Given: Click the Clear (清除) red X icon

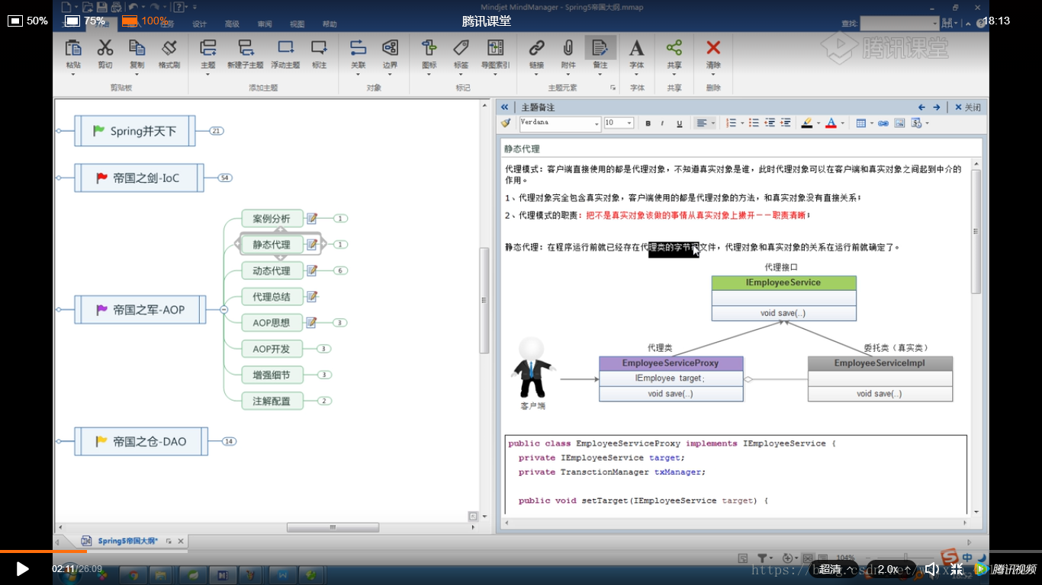Looking at the screenshot, I should pyautogui.click(x=713, y=48).
